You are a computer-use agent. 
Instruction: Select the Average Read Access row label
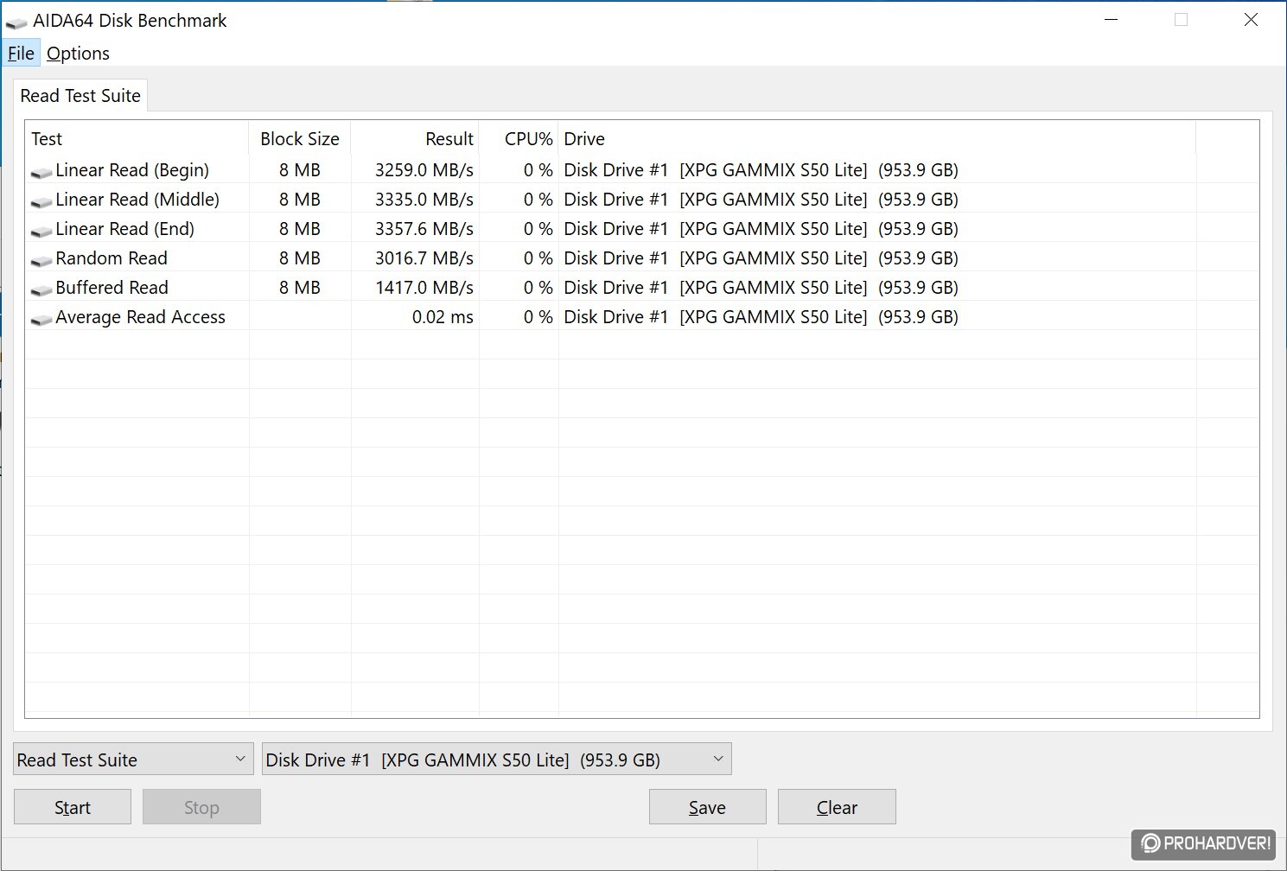tap(140, 317)
